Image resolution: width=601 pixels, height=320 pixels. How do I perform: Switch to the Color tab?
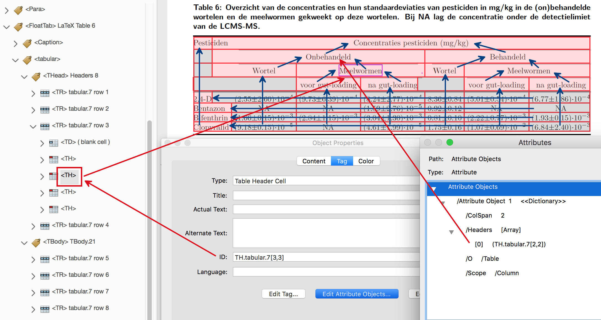point(366,161)
